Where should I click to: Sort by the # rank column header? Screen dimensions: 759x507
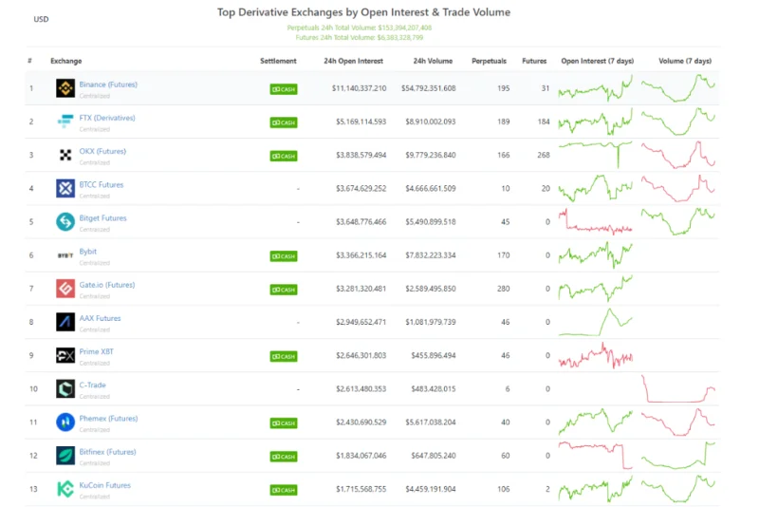pos(30,61)
